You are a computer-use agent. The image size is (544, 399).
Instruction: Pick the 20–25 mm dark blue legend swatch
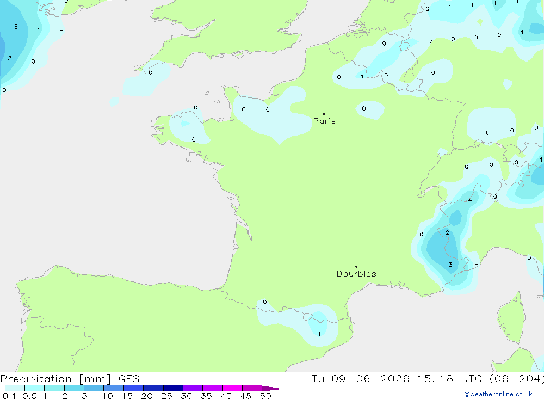pos(153,388)
